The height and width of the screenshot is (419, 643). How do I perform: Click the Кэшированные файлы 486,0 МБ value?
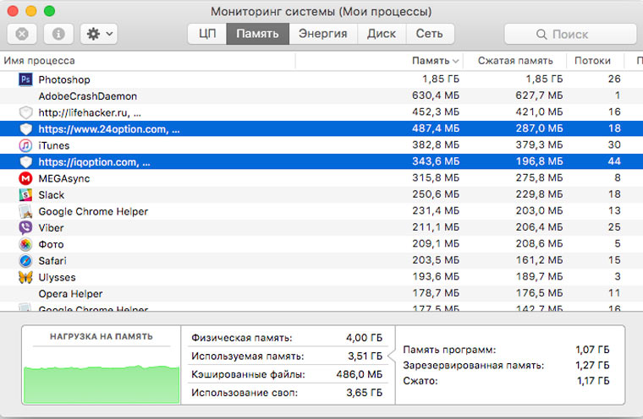pyautogui.click(x=360, y=374)
